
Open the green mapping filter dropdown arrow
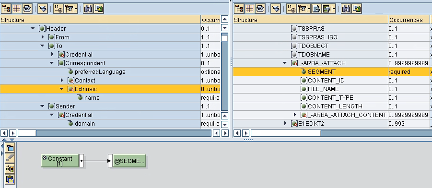click(334, 9)
